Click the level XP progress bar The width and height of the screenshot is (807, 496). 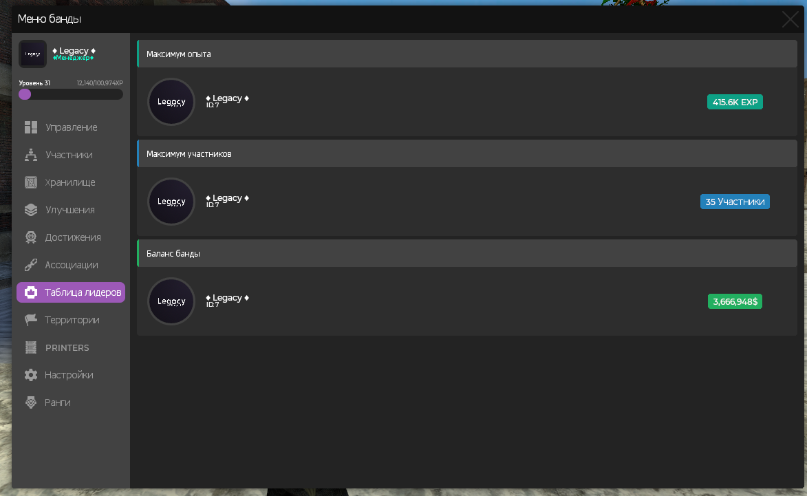pos(71,94)
